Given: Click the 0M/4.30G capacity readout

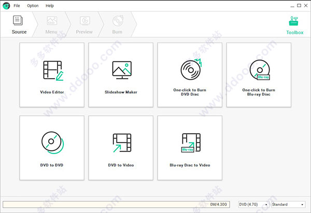Looking at the screenshot, I should click(218, 205).
